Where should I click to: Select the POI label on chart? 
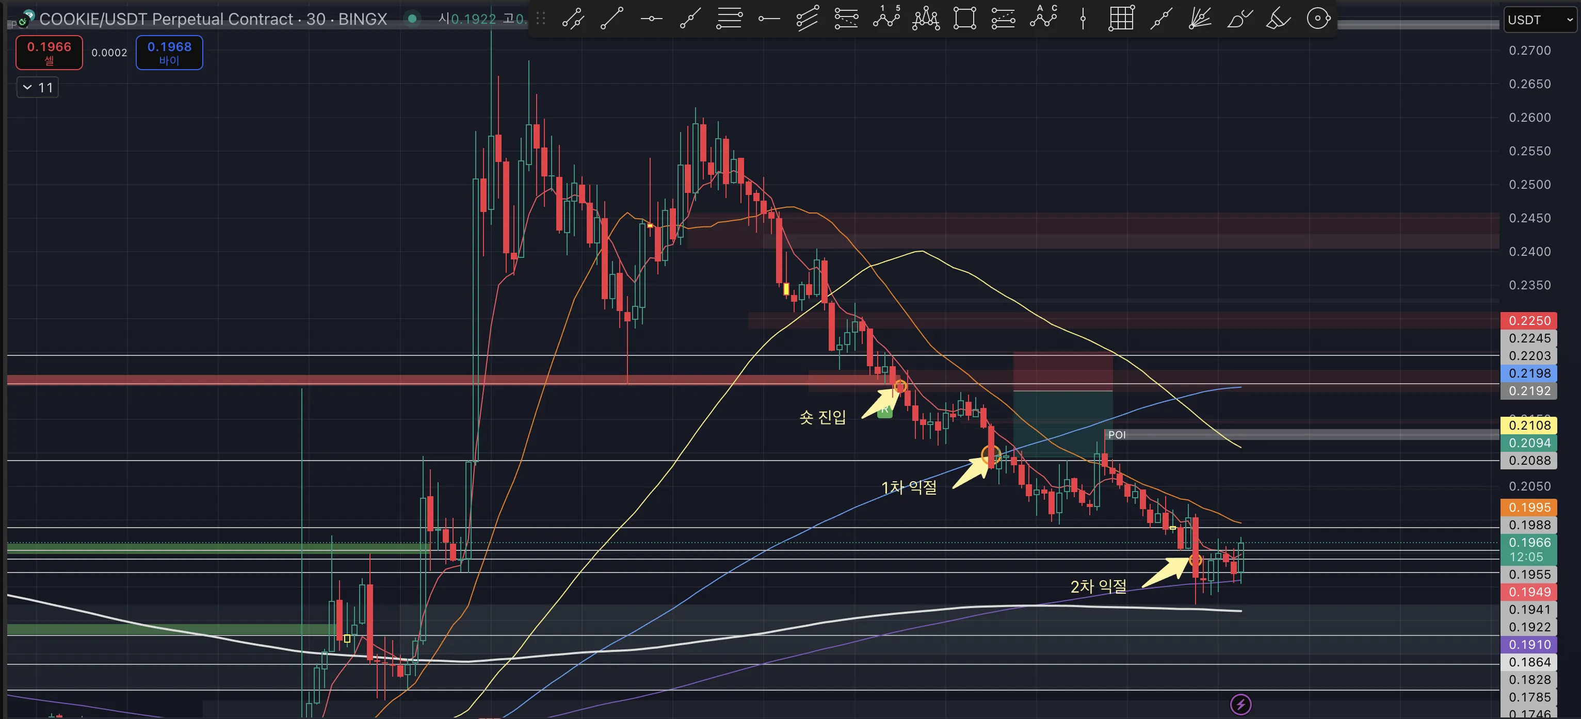point(1117,435)
